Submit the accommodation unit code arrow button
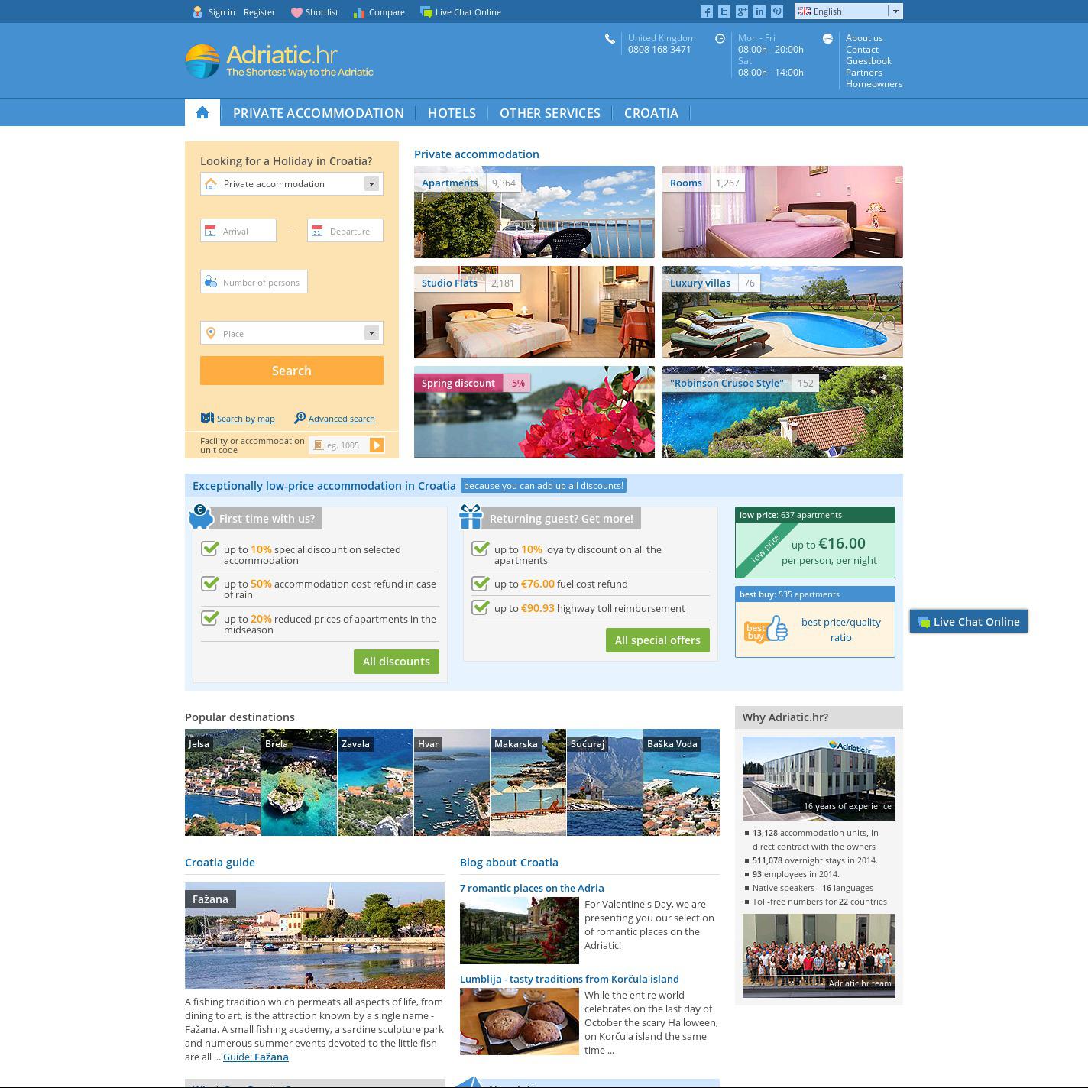Image resolution: width=1088 pixels, height=1088 pixels. 377,445
